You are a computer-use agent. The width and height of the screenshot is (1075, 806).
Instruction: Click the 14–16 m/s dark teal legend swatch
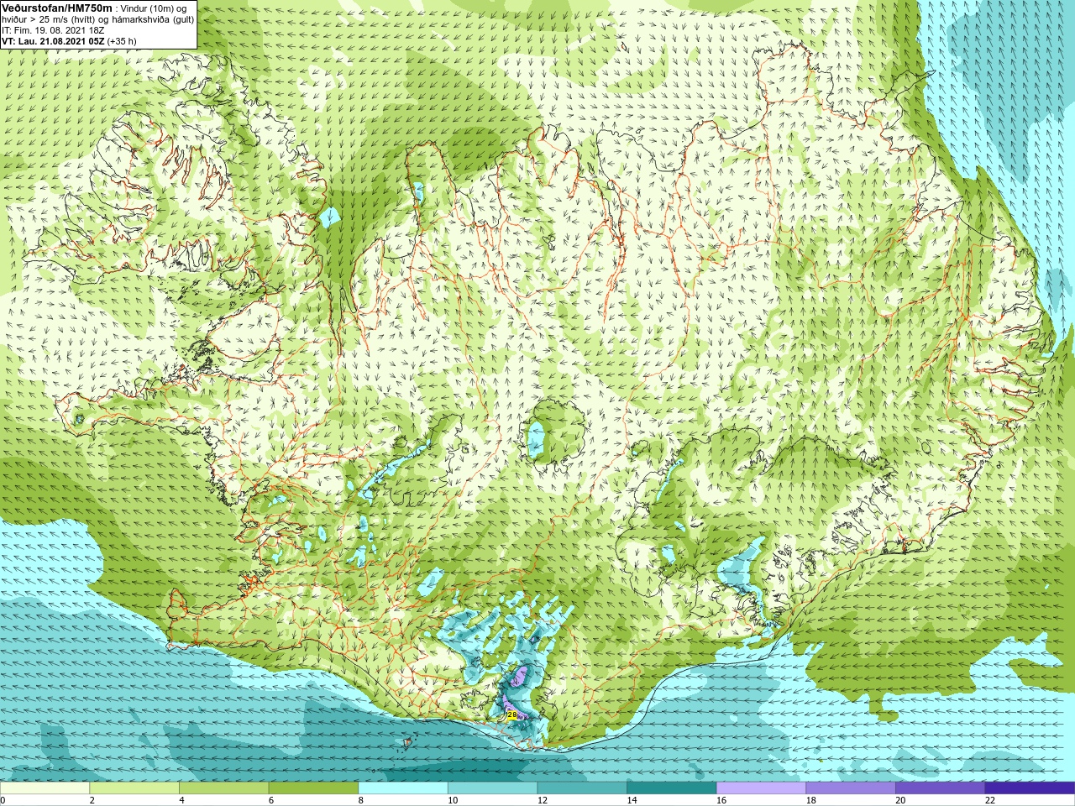pos(672,788)
